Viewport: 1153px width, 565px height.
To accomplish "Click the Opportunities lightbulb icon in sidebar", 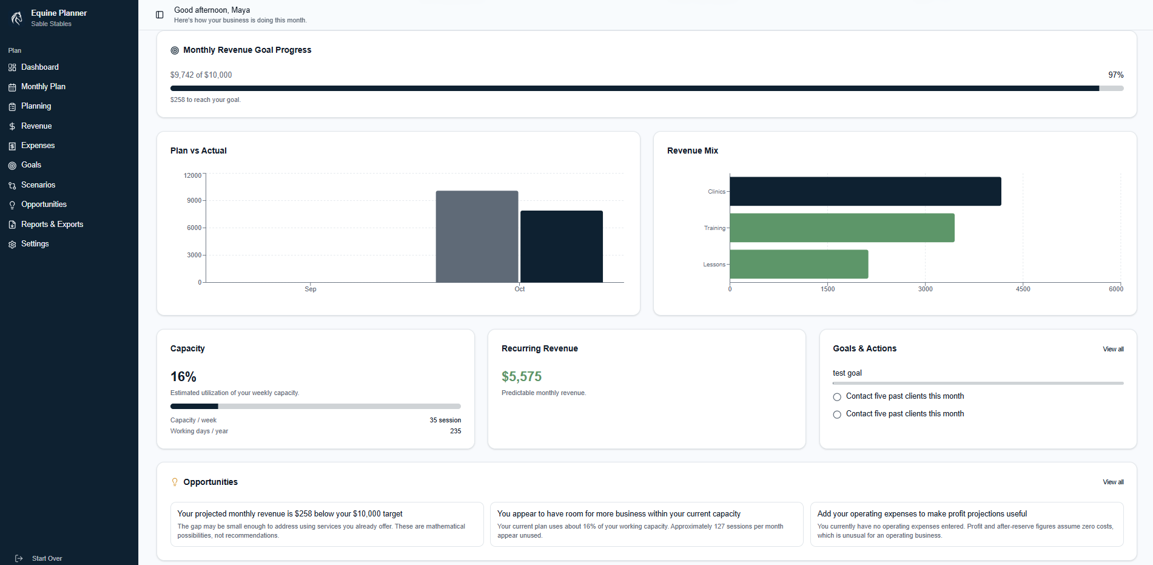I will click(x=12, y=205).
